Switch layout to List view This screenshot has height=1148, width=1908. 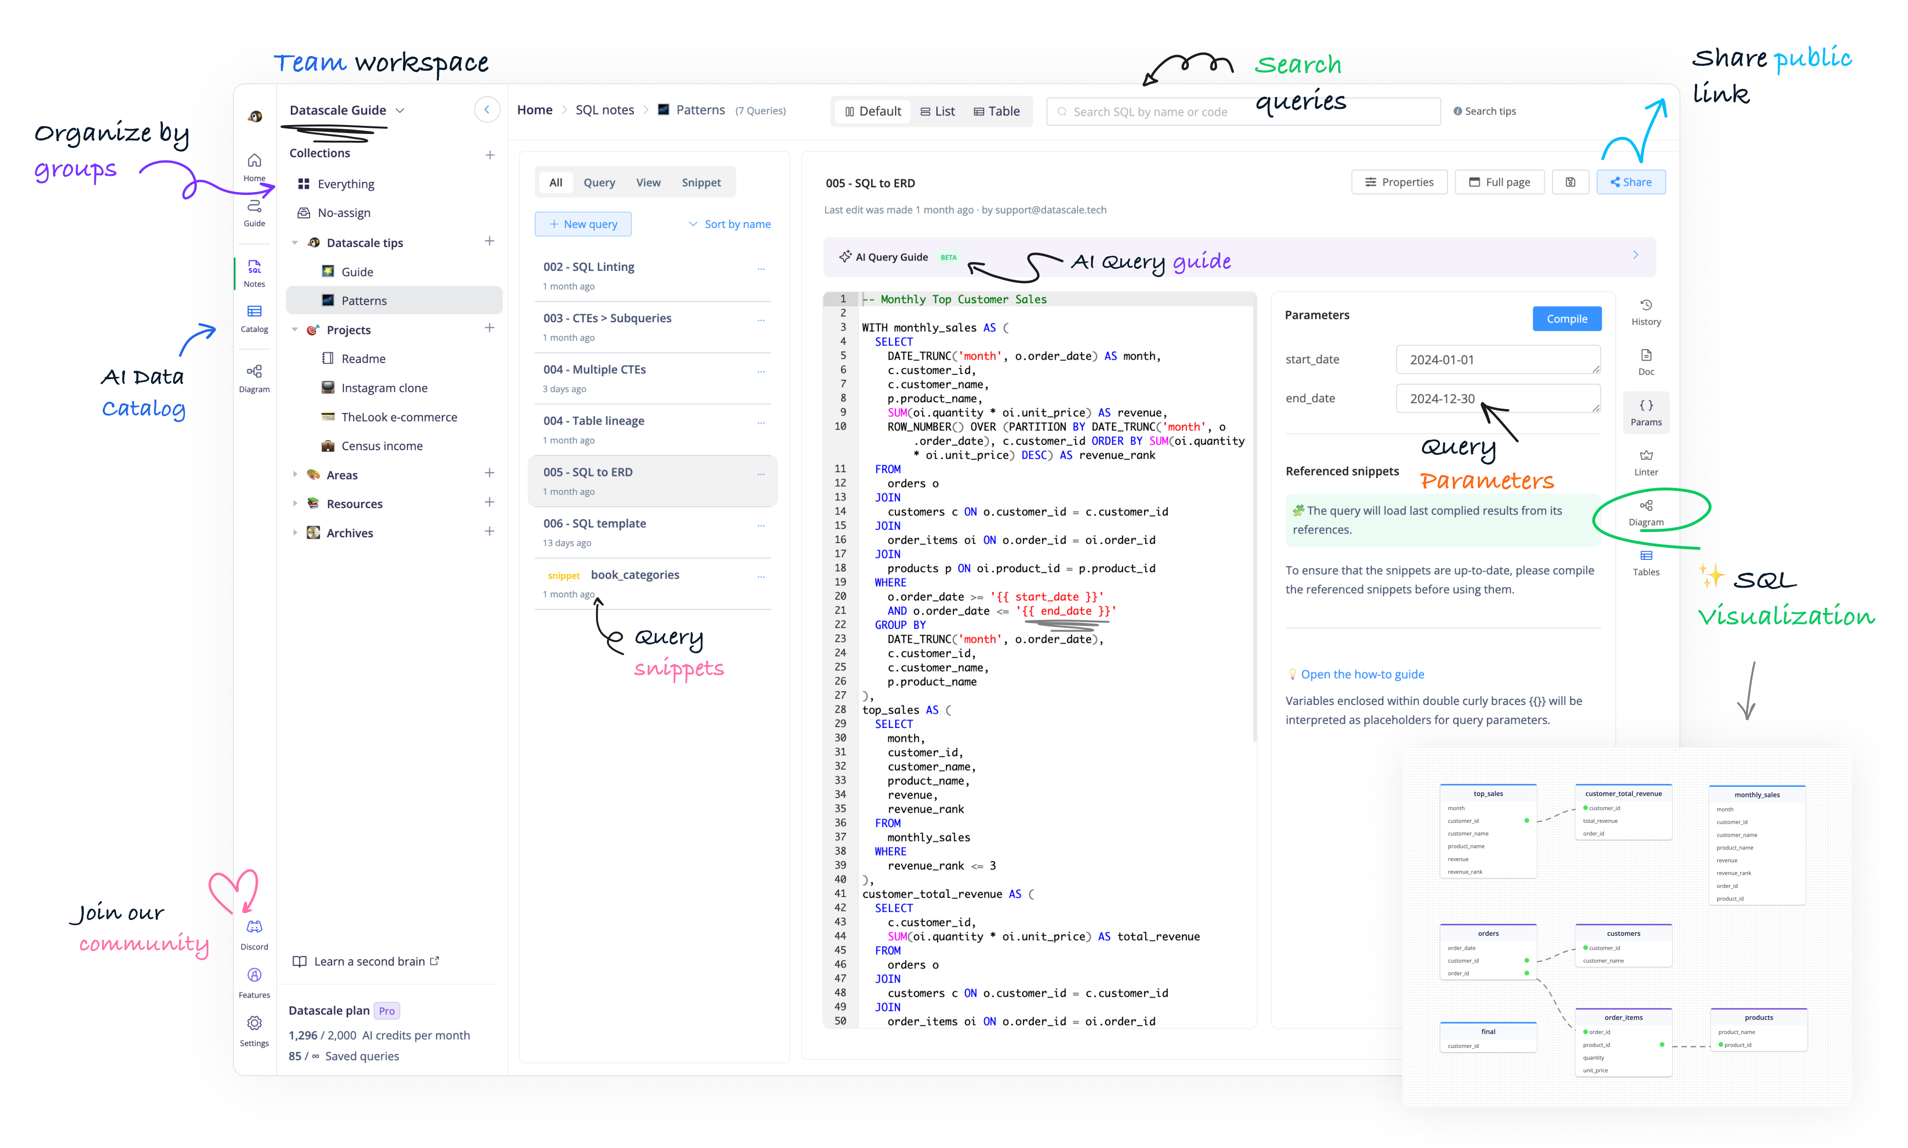(x=937, y=112)
